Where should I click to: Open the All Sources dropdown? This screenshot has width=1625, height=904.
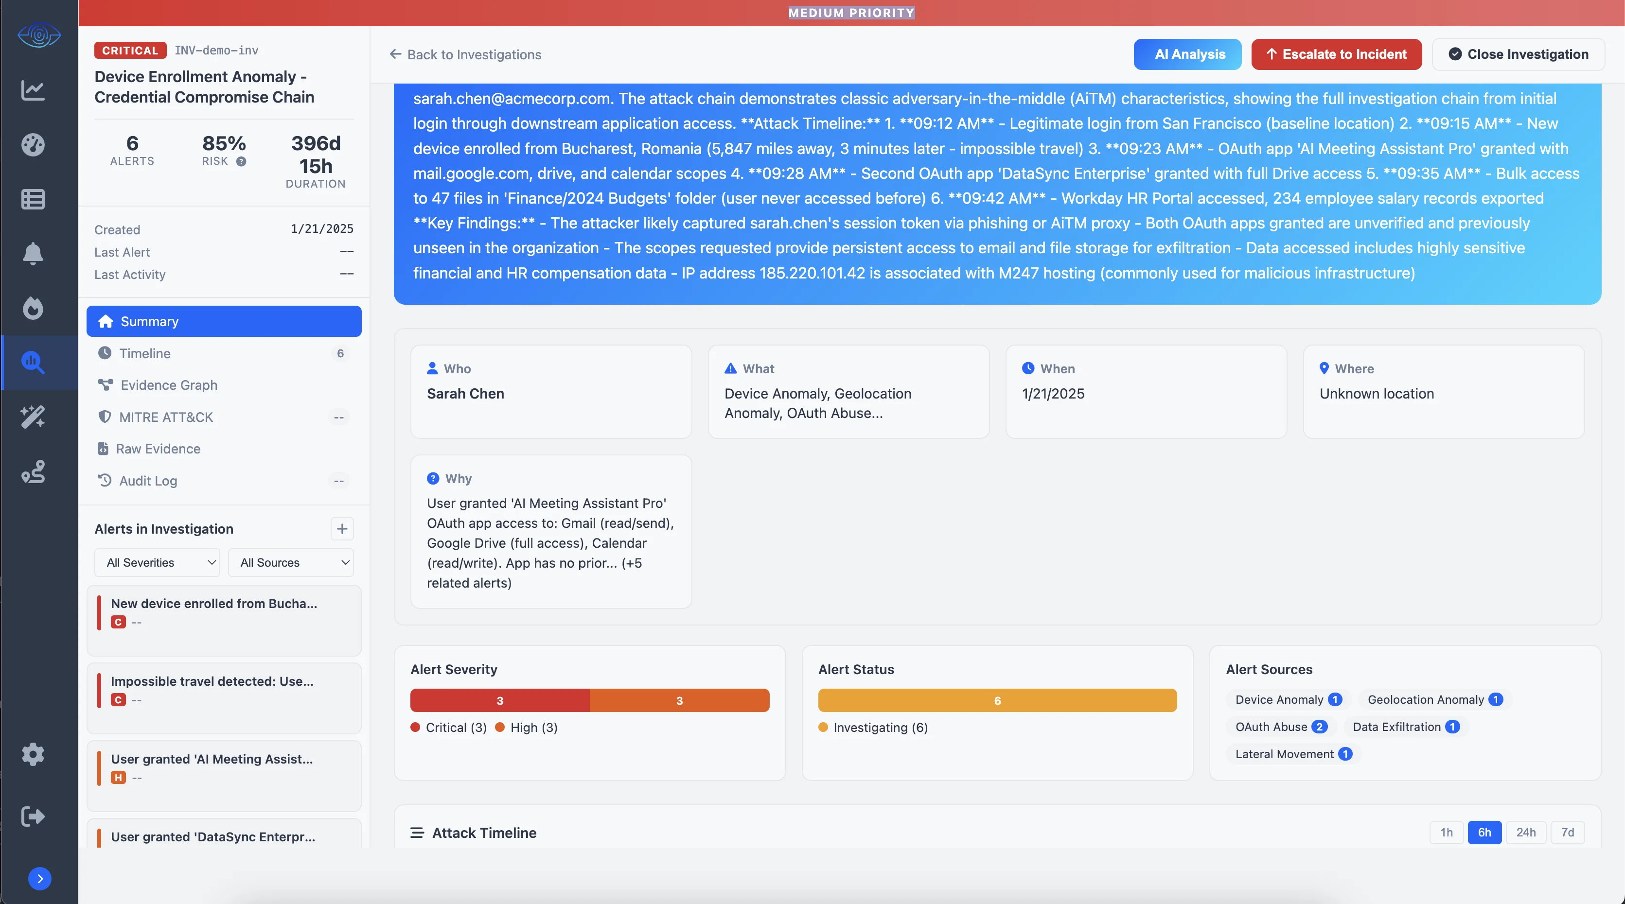[291, 562]
